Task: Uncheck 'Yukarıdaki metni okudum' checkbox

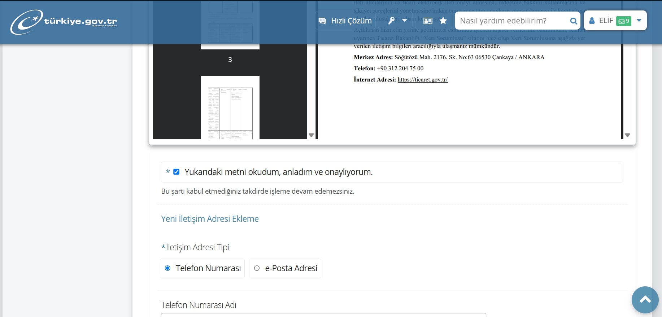Action: pos(177,172)
